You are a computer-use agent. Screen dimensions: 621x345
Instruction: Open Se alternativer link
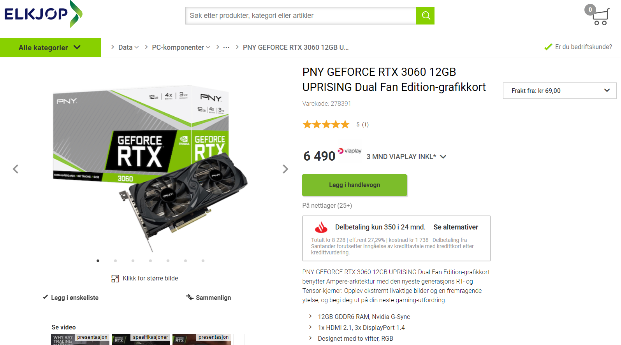456,227
